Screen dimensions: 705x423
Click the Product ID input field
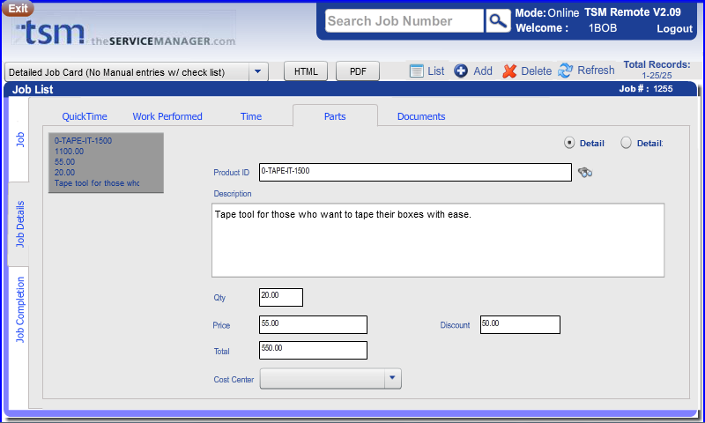[x=415, y=172]
